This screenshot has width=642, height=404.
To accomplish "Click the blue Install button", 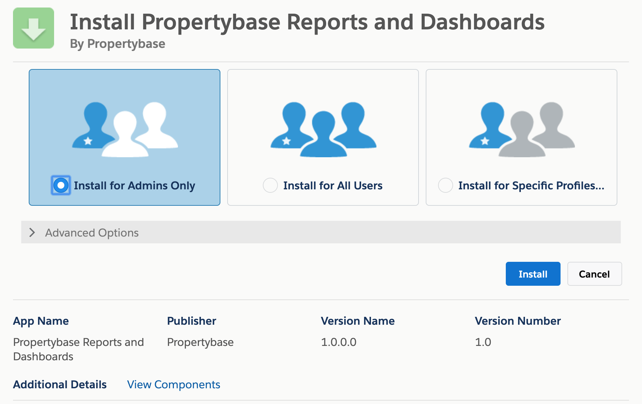I will [533, 274].
